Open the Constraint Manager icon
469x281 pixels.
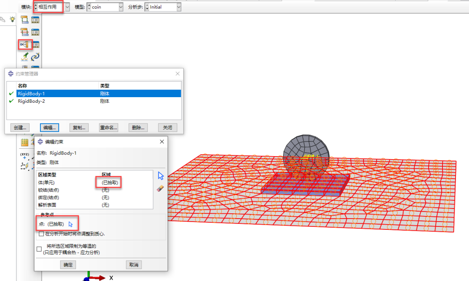click(x=36, y=45)
